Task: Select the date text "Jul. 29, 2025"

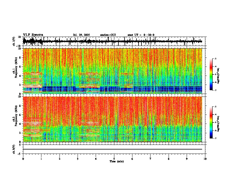Action: (x=81, y=35)
